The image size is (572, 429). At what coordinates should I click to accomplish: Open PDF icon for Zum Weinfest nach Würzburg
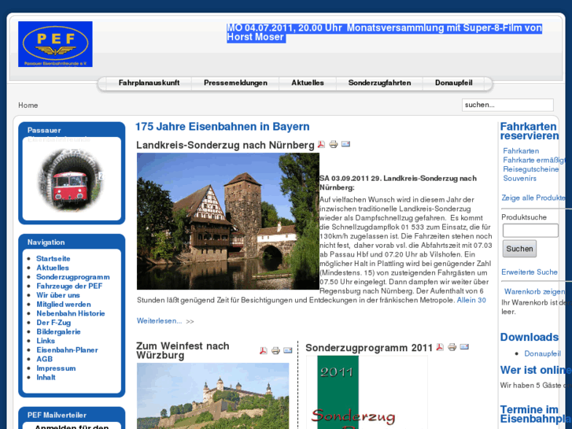click(264, 350)
